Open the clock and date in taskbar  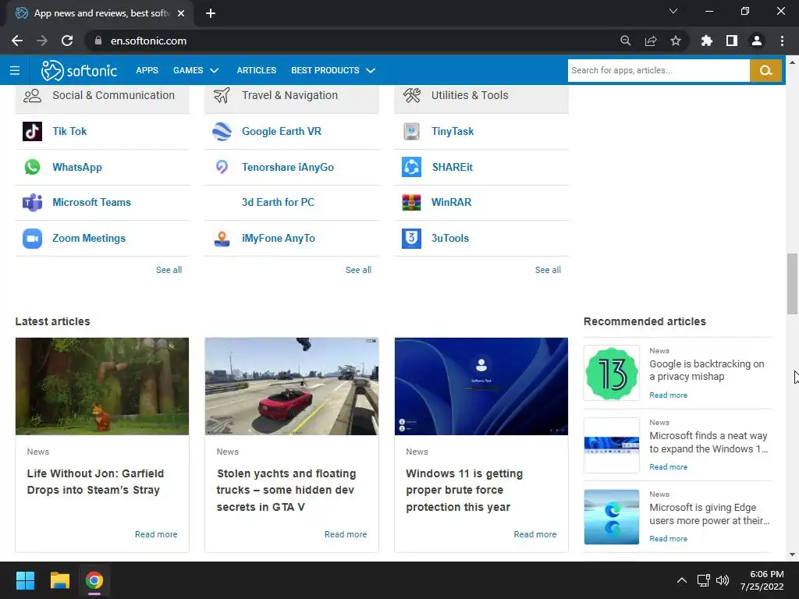pos(762,580)
